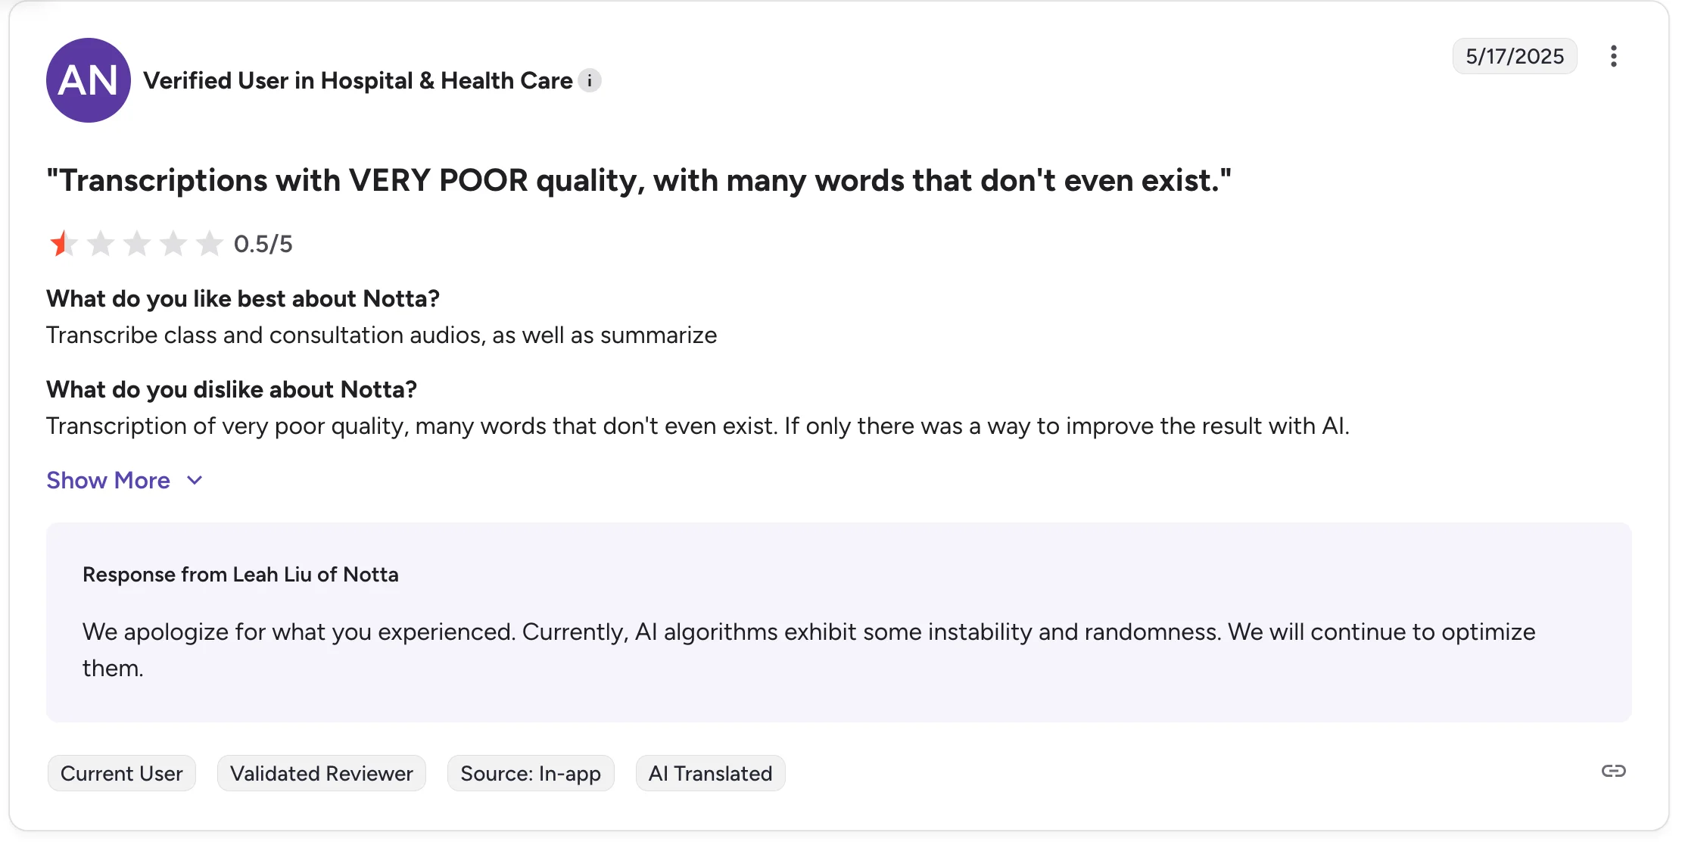This screenshot has height=842, width=1682.
Task: Expand the review with Show More
Action: 108,480
